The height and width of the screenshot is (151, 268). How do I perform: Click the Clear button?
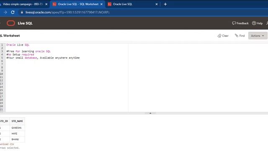tap(223, 36)
